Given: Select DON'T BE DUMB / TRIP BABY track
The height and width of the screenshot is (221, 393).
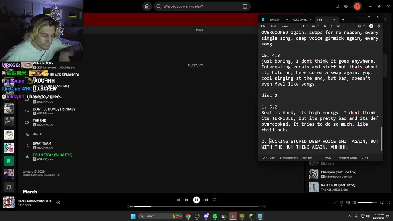Looking at the screenshot, I should (54, 109).
